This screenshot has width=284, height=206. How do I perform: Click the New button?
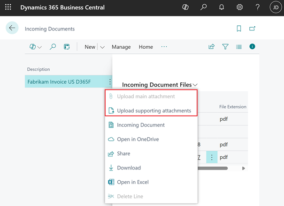pyautogui.click(x=90, y=47)
